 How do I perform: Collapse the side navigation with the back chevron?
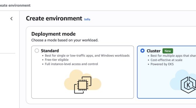click(x=11, y=19)
